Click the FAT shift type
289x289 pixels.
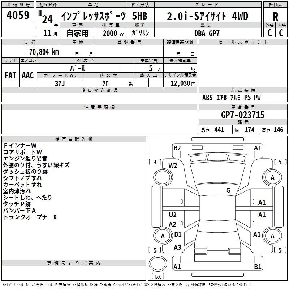point(10,76)
